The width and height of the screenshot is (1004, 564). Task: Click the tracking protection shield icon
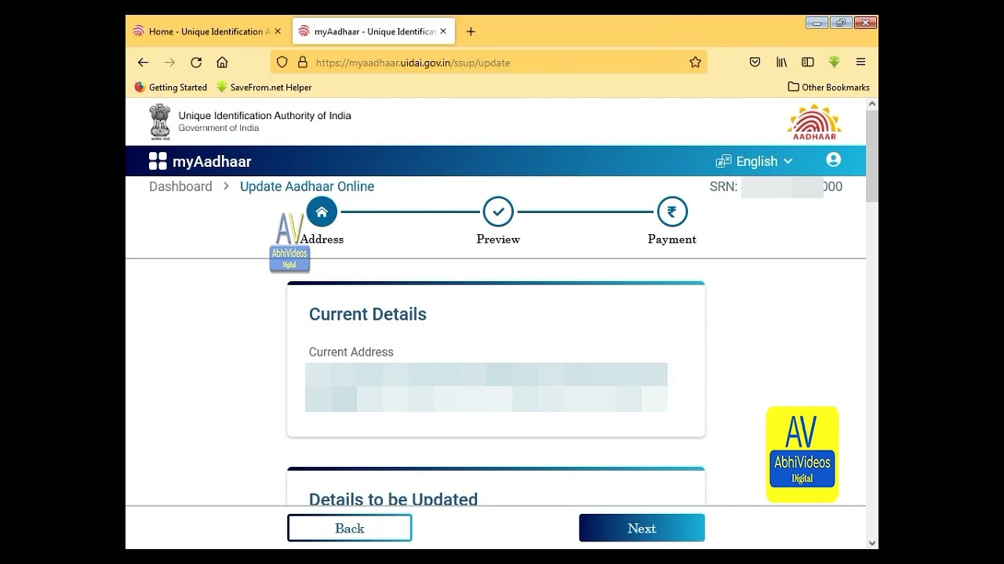tap(282, 63)
